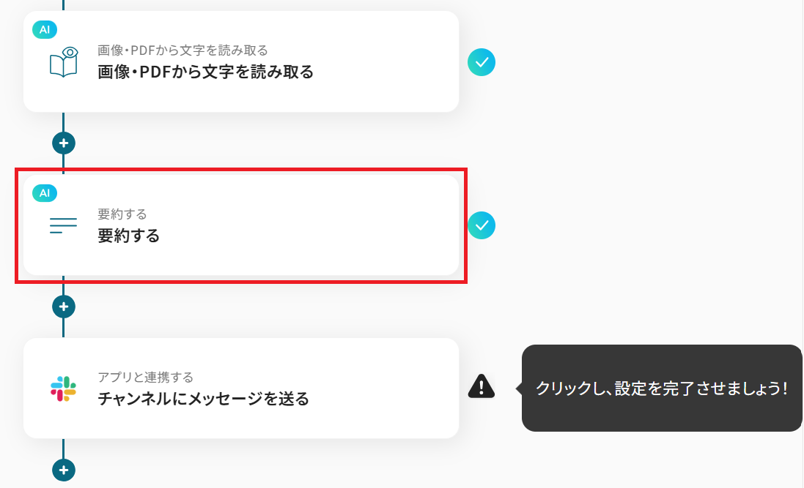Click the gray OCR card subtitle text
This screenshot has width=804, height=488.
(x=182, y=50)
